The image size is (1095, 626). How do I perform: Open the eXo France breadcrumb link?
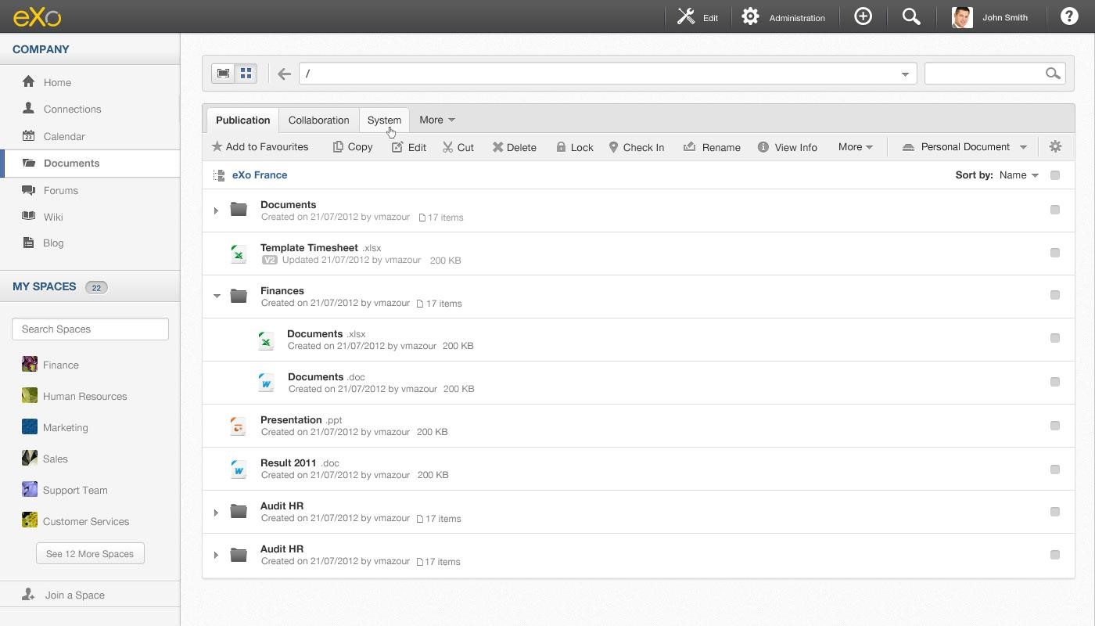[260, 175]
